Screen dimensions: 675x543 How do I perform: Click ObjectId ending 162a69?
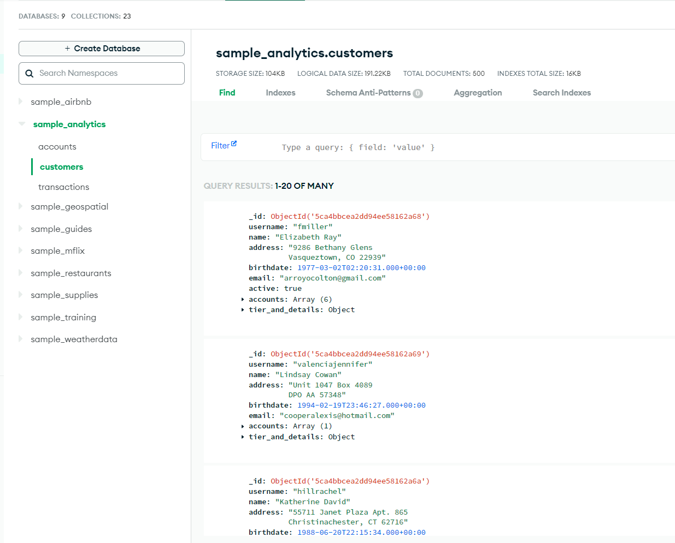pos(350,354)
